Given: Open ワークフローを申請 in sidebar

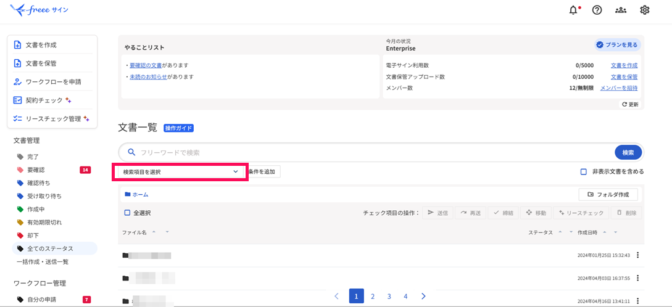Looking at the screenshot, I should pyautogui.click(x=52, y=82).
